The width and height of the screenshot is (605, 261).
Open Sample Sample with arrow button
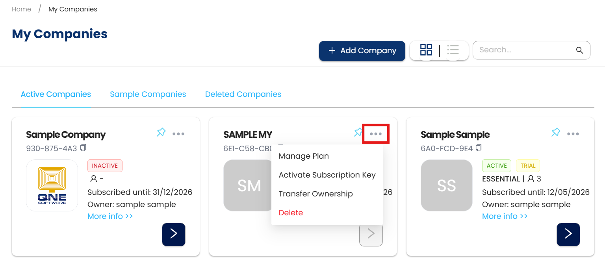(568, 235)
